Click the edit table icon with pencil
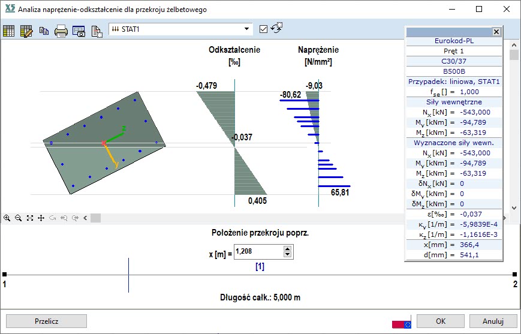Screen dimensions: 521x334 (26, 31)
